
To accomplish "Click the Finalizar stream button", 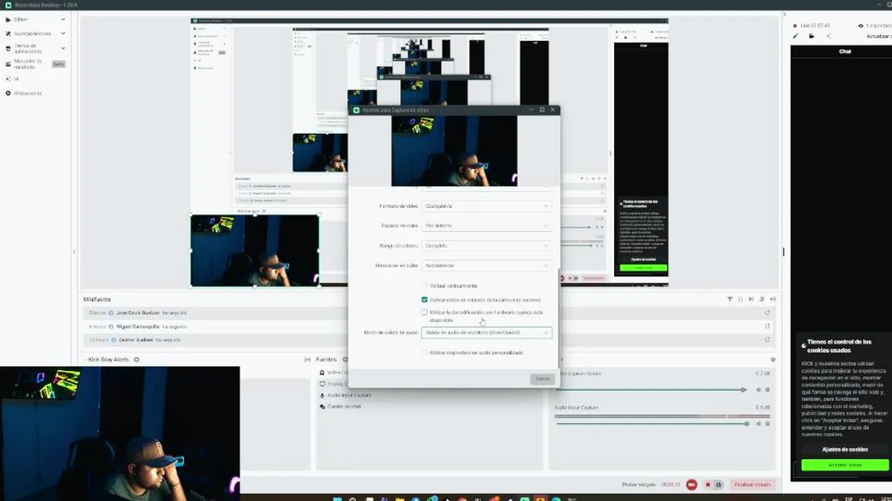I will tap(753, 484).
